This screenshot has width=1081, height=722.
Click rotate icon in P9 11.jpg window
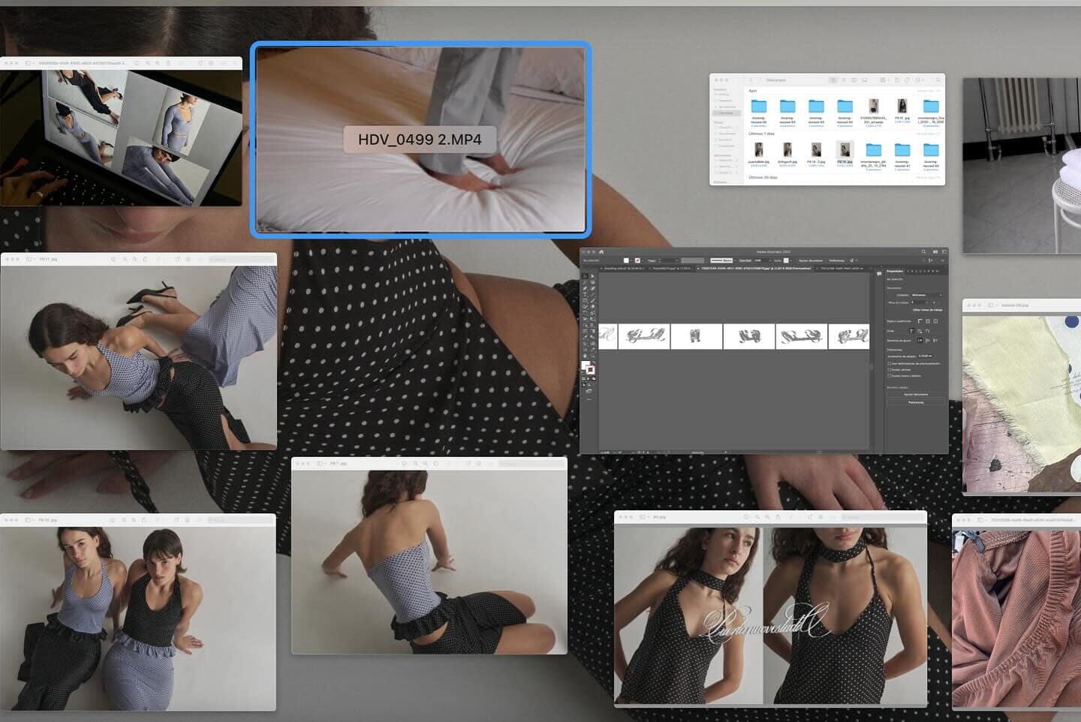[x=177, y=259]
